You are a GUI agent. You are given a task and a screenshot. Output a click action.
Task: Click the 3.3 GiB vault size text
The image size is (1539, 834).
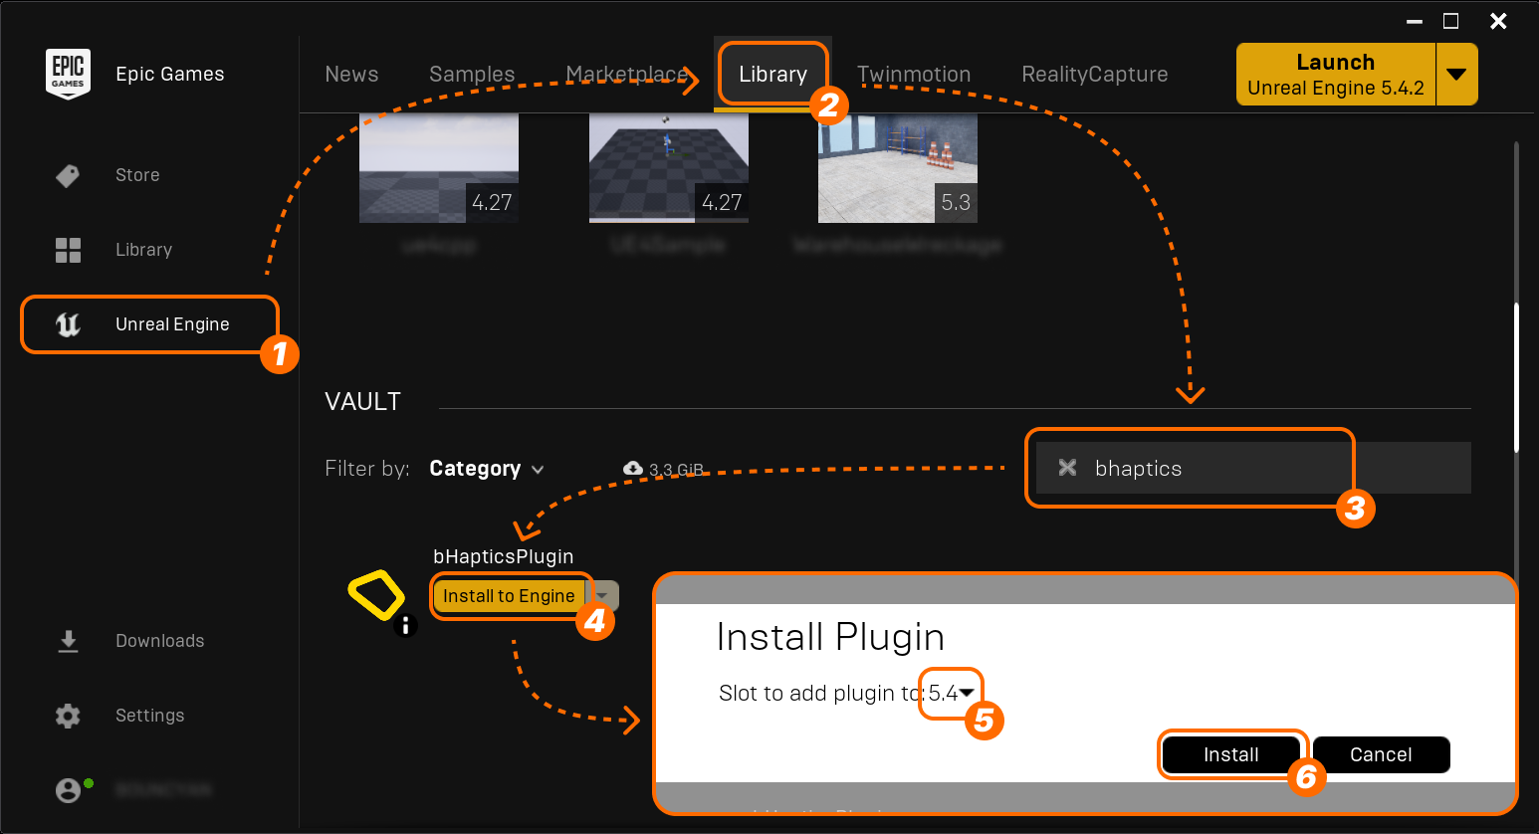[x=676, y=469]
